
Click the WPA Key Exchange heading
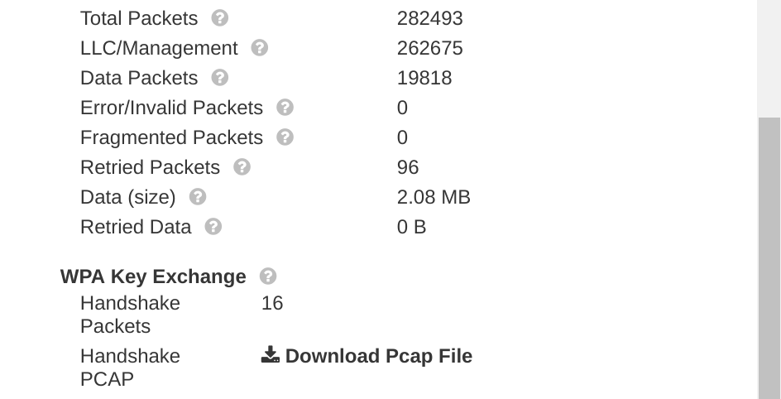[x=153, y=276]
